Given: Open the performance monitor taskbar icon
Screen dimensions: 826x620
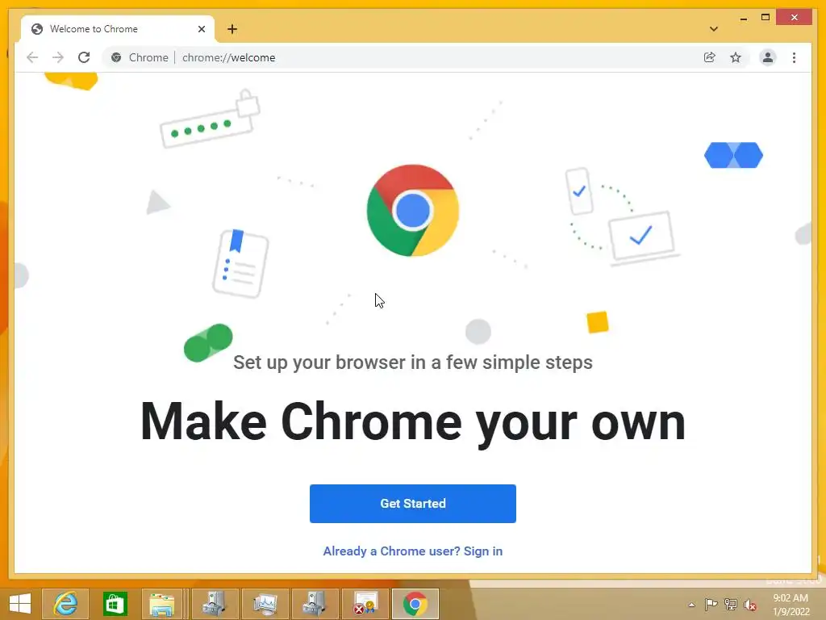Looking at the screenshot, I should (x=265, y=604).
